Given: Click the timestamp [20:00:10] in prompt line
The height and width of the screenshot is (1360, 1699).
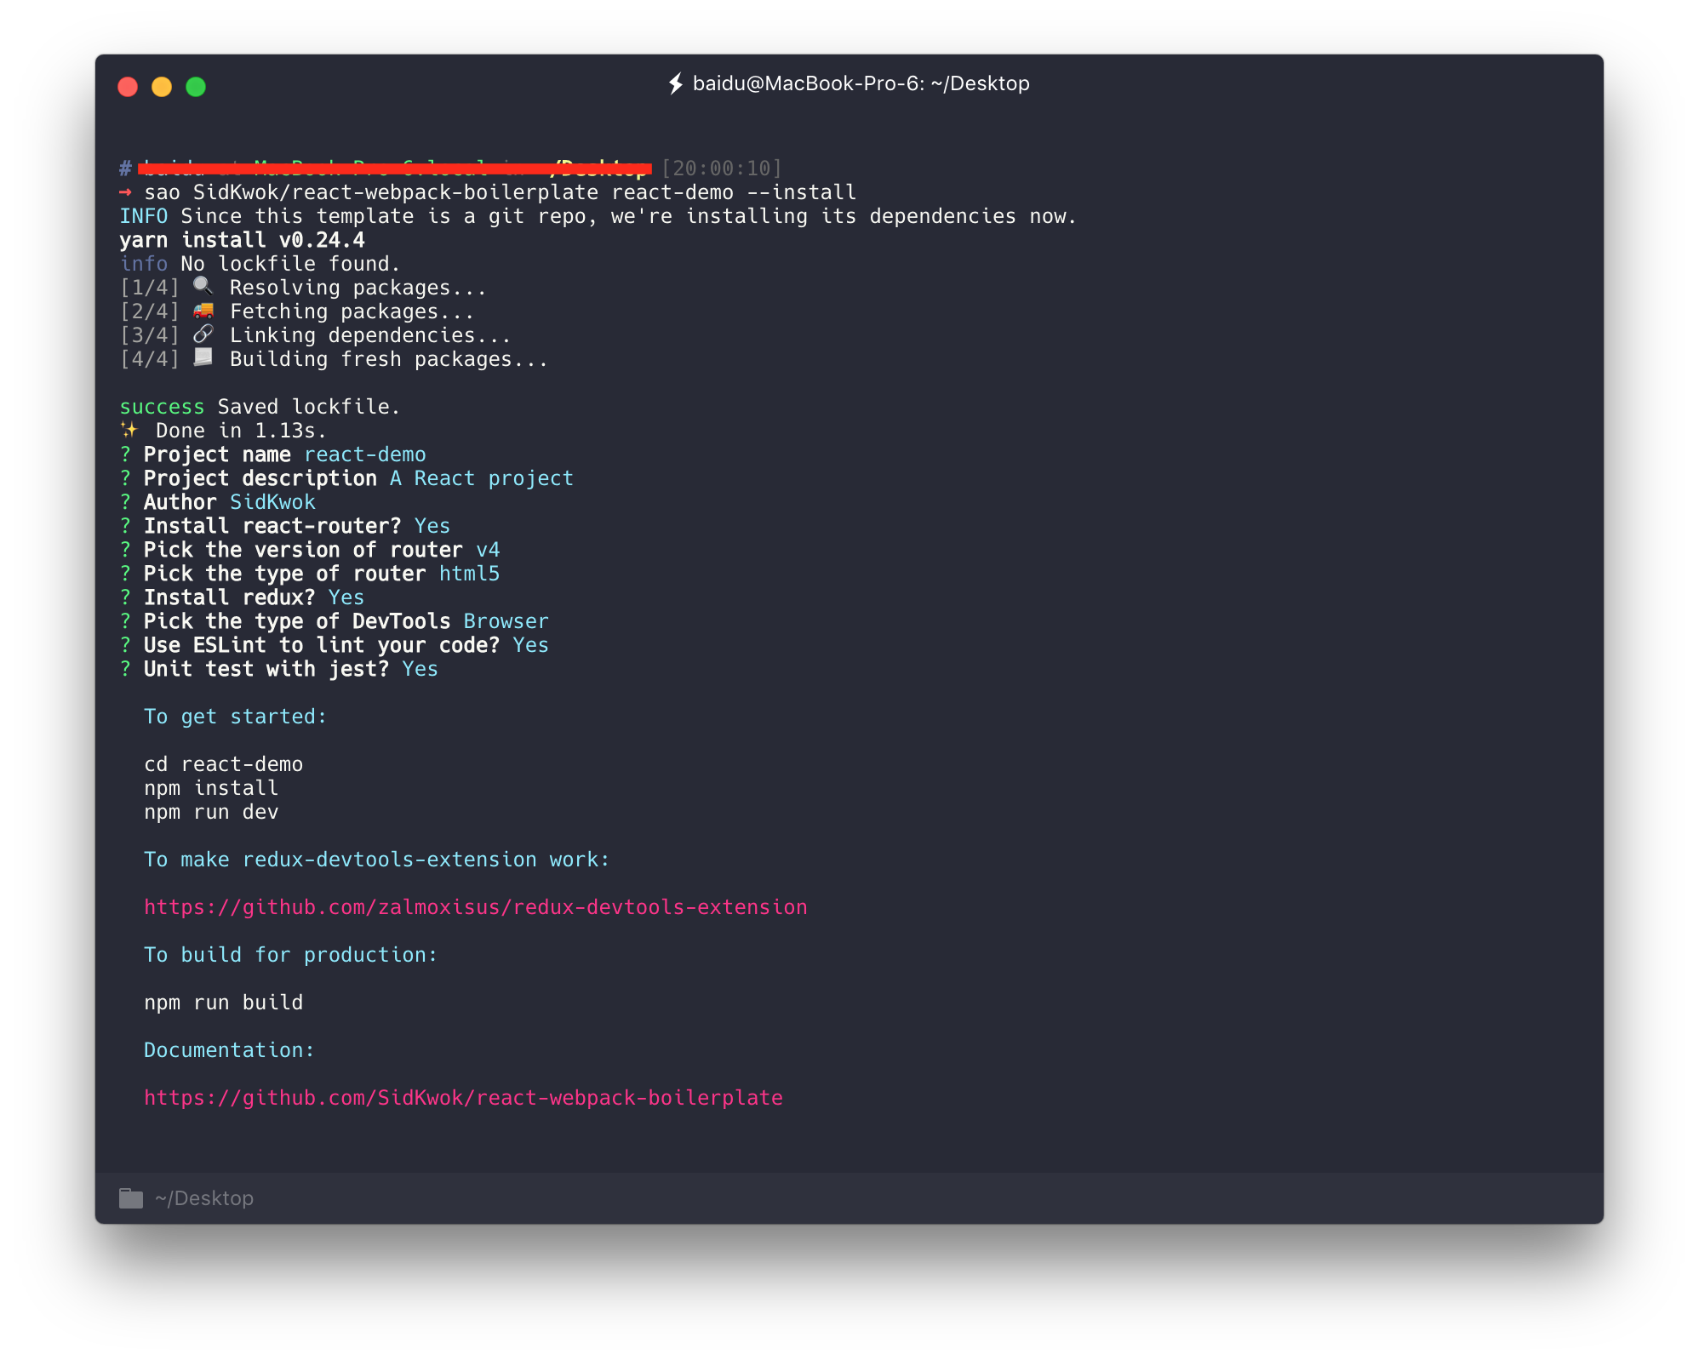Looking at the screenshot, I should pos(721,169).
